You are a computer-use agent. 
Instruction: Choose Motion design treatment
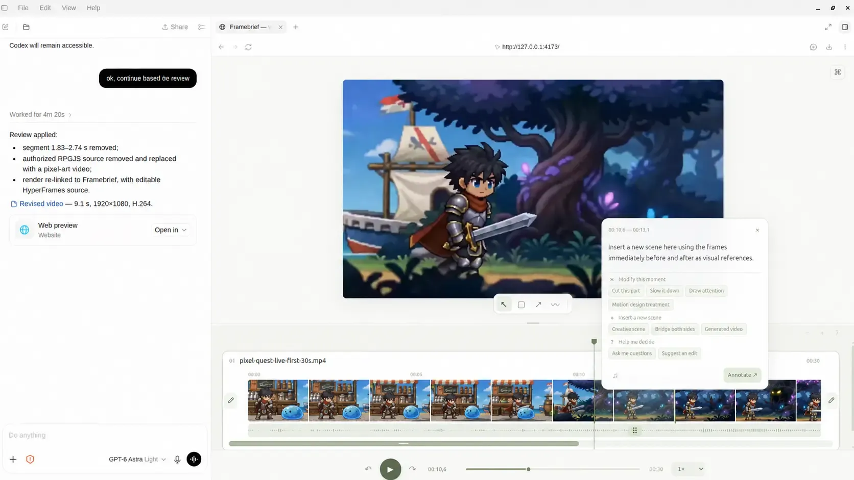[x=640, y=305]
